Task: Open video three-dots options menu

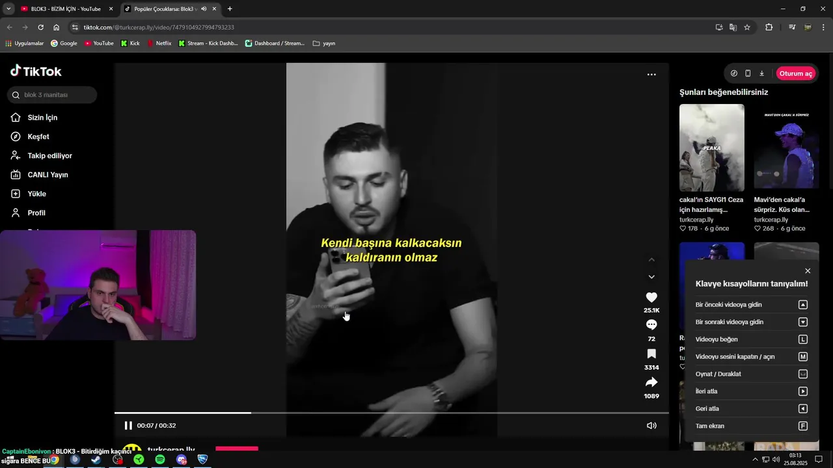Action: tap(651, 75)
